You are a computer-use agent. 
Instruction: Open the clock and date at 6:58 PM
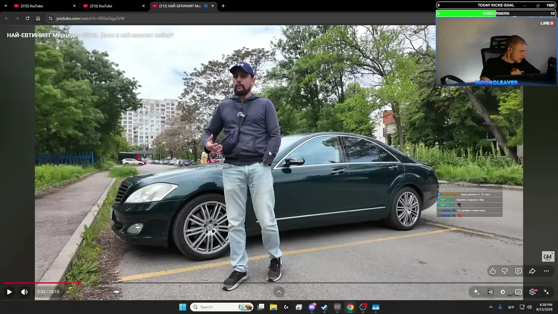click(x=545, y=307)
